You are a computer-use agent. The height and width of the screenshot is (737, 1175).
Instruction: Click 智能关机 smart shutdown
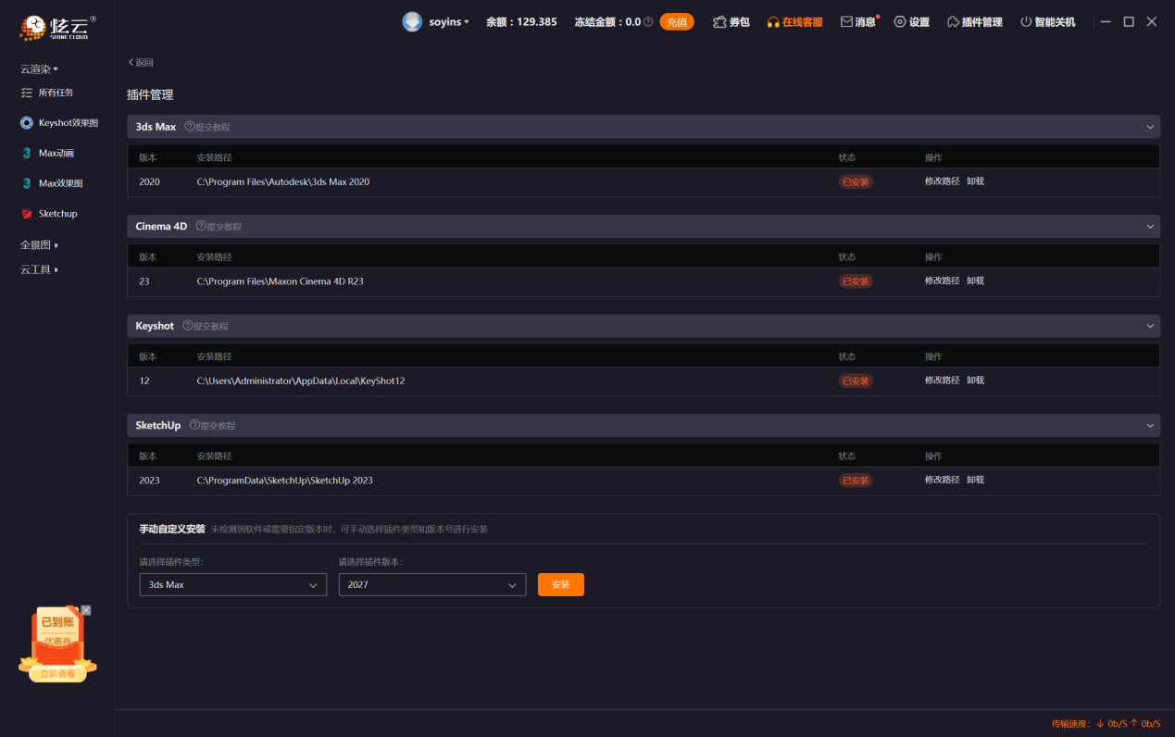click(1048, 21)
